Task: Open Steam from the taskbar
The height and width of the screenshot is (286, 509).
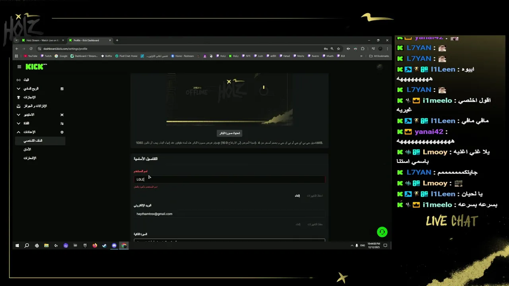Action: click(104, 245)
